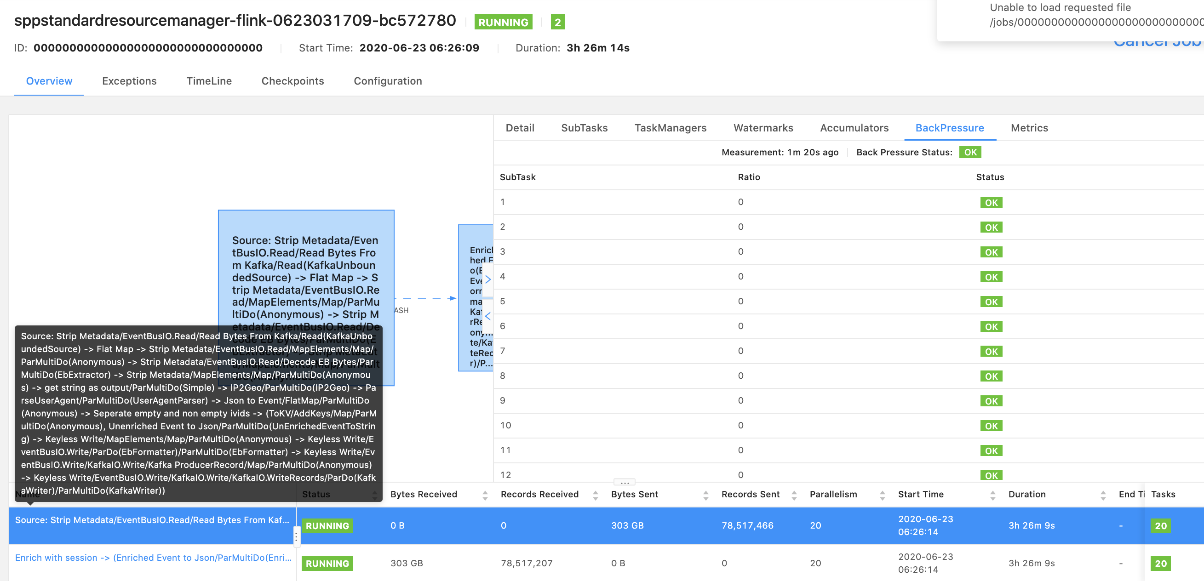Sort by the Parallelism column arrows

[882, 495]
